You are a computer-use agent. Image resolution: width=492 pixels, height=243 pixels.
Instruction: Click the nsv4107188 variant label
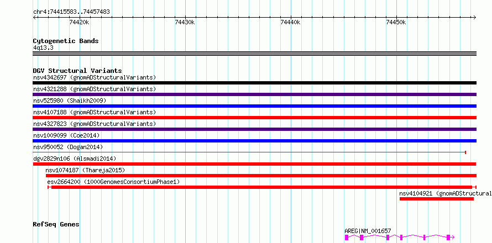coord(95,112)
